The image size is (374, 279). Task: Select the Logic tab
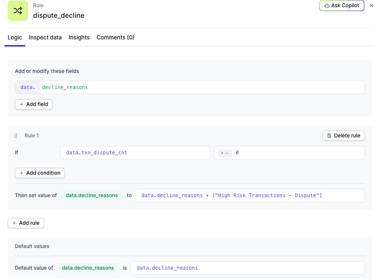point(15,37)
